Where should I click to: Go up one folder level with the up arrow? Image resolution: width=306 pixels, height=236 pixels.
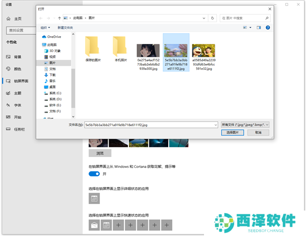(x=59, y=18)
